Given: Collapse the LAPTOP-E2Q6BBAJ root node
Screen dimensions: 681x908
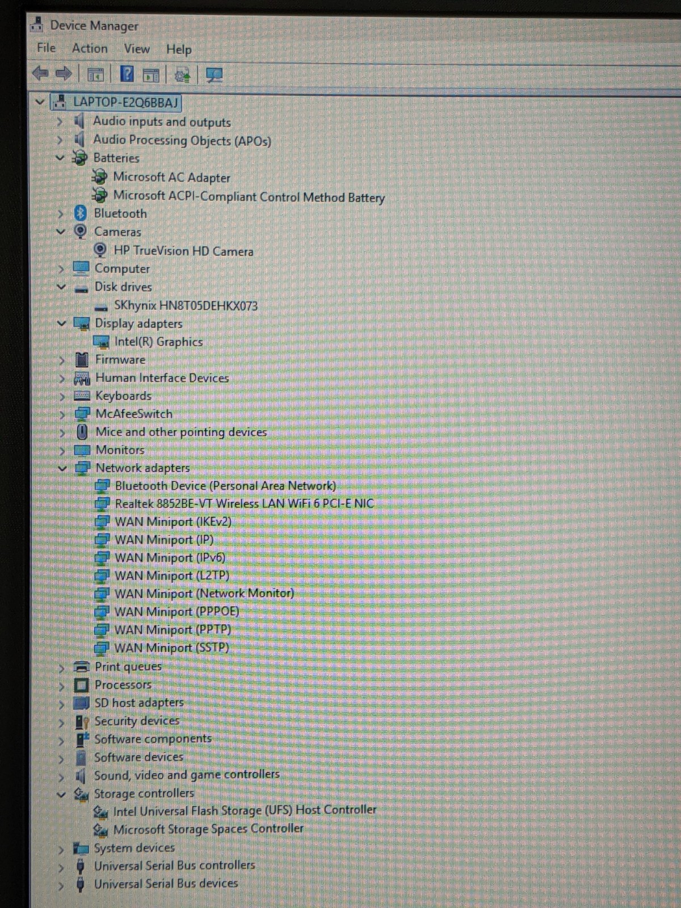Looking at the screenshot, I should point(39,102).
